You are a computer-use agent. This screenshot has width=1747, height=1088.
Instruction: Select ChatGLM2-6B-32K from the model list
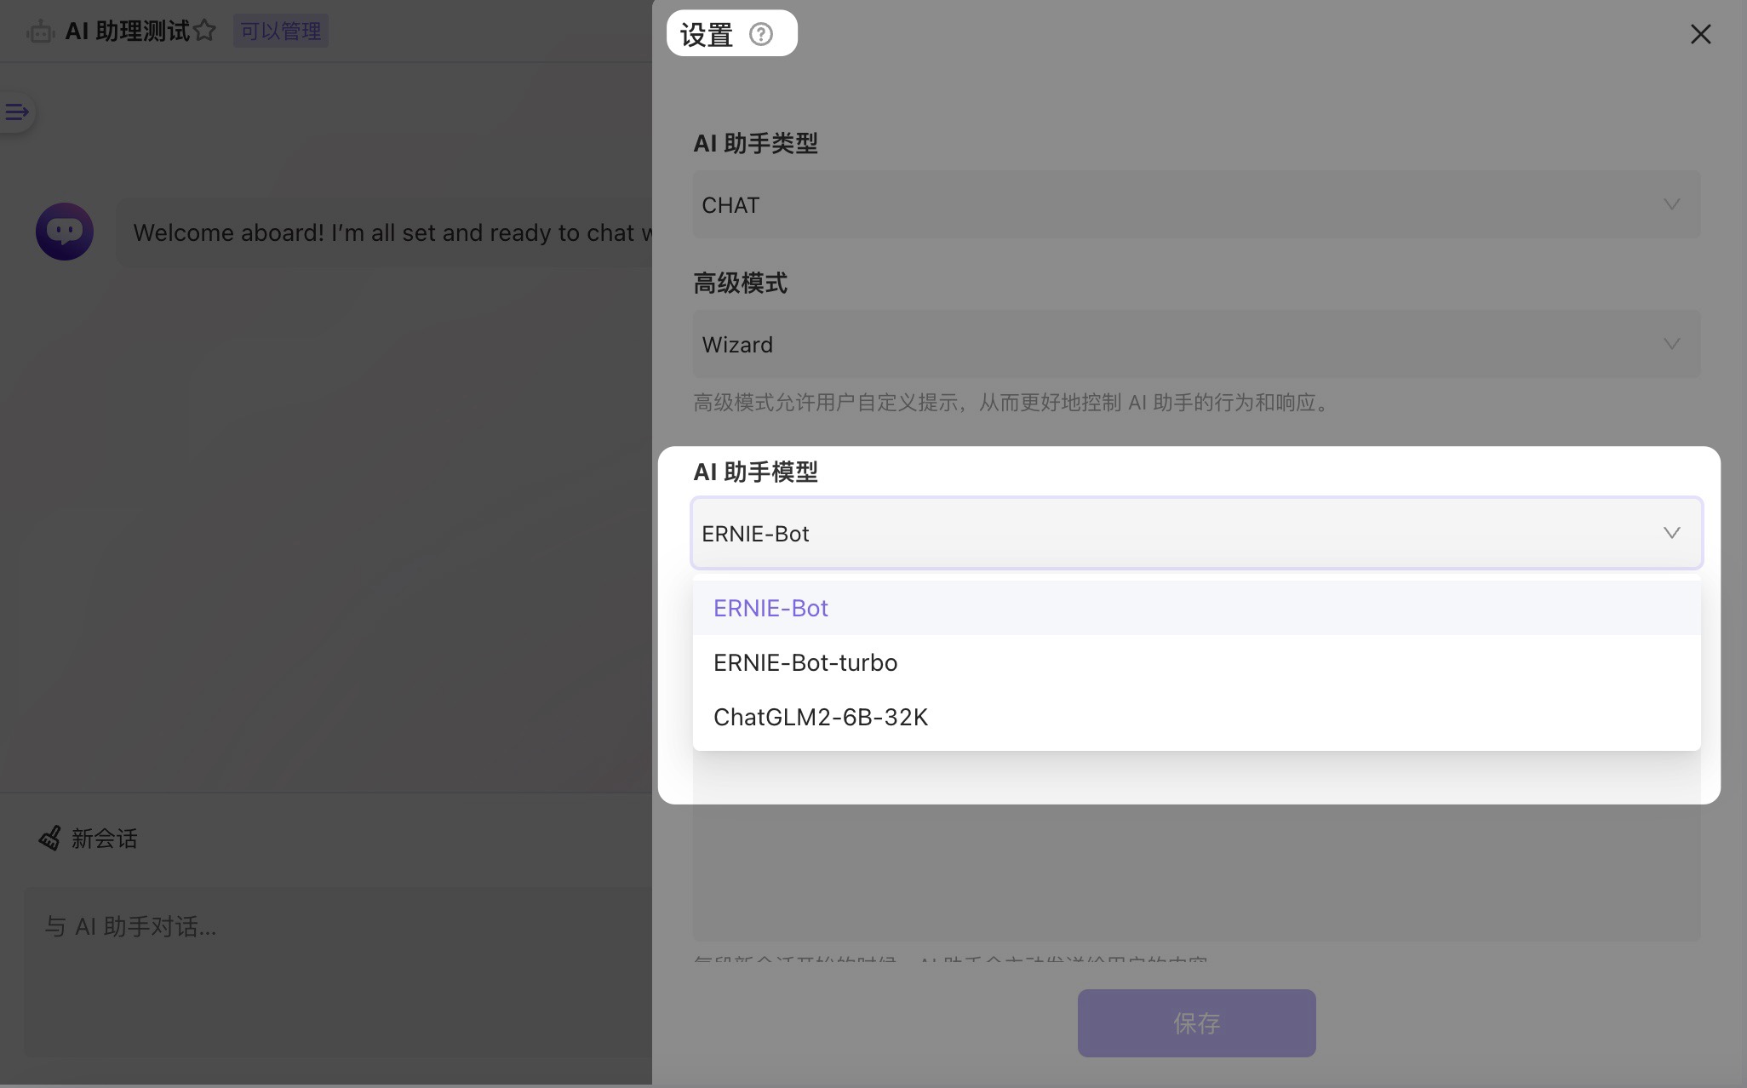pyautogui.click(x=820, y=717)
